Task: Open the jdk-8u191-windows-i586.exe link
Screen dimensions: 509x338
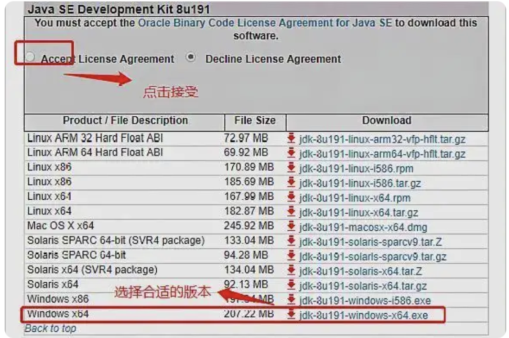Action: click(x=365, y=301)
